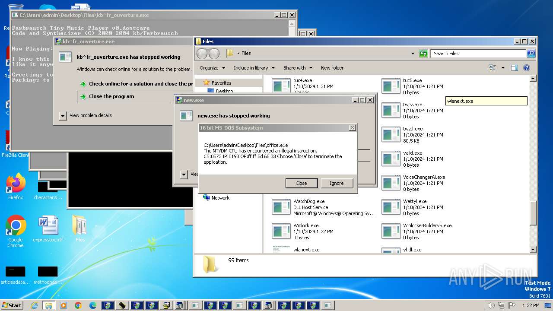Open Firefox desktop shortcut
Screen dimensions: 553x311
click(x=16, y=187)
